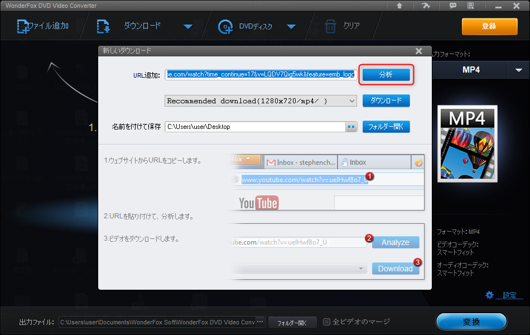This screenshot has width=530, height=335.
Task: Click the 分析 analyze button
Action: coord(386,74)
